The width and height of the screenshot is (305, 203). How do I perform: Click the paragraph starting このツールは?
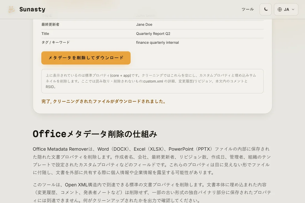152,192
